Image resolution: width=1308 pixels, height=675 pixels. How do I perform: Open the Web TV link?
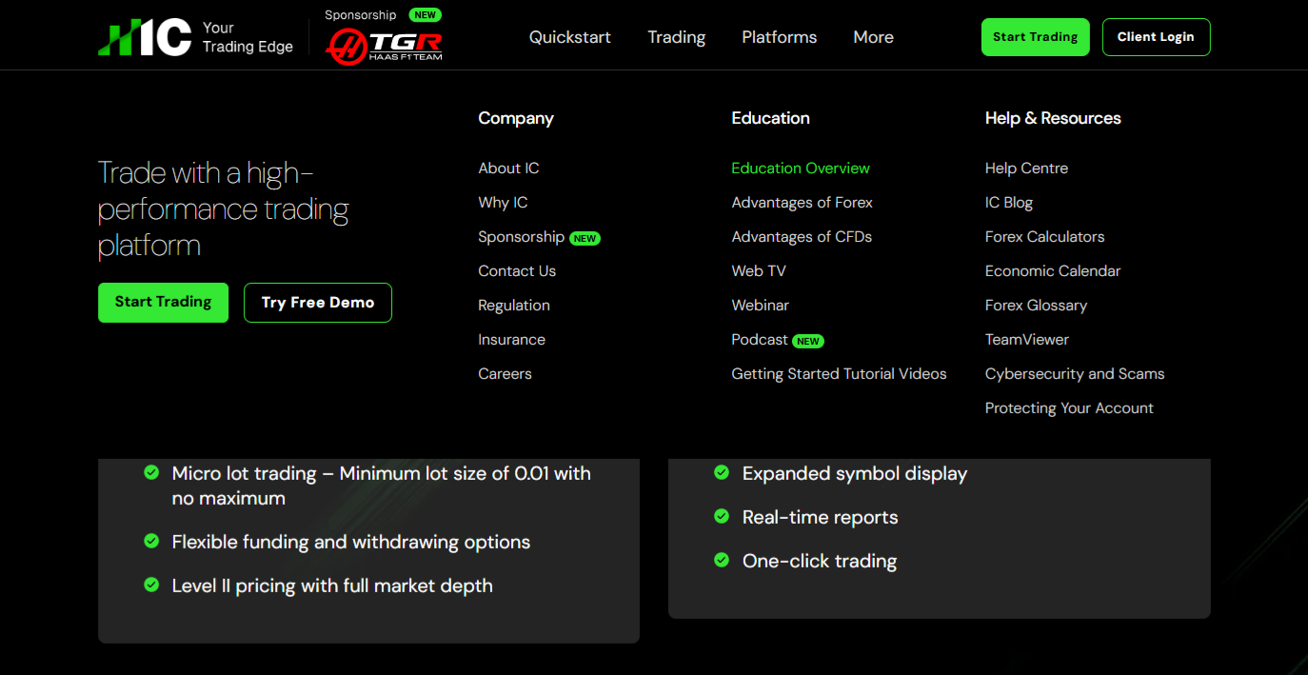[759, 271]
